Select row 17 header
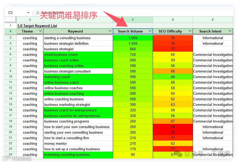This screenshot has width=238, height=163. click(11, 115)
